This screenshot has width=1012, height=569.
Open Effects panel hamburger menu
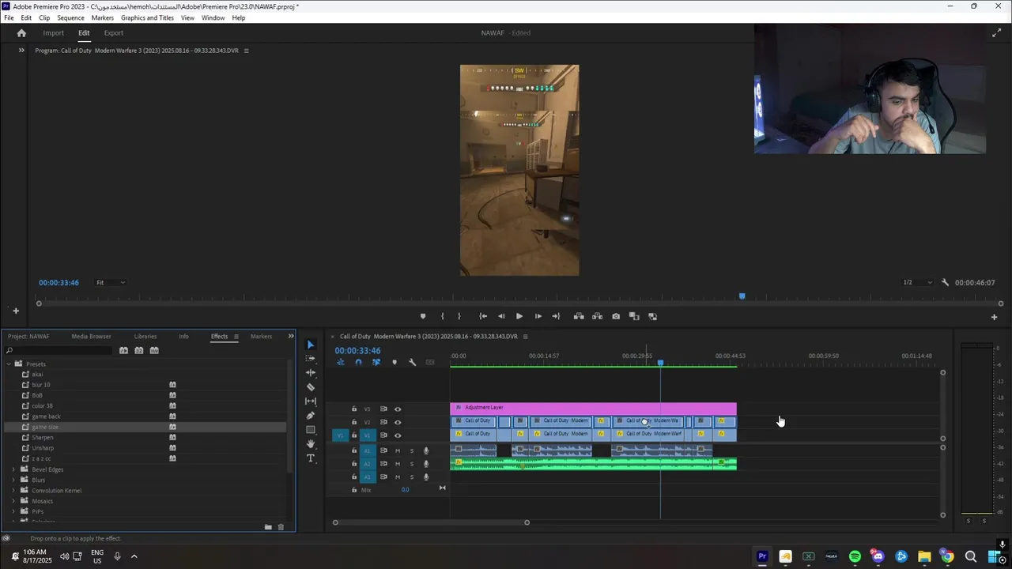236,337
